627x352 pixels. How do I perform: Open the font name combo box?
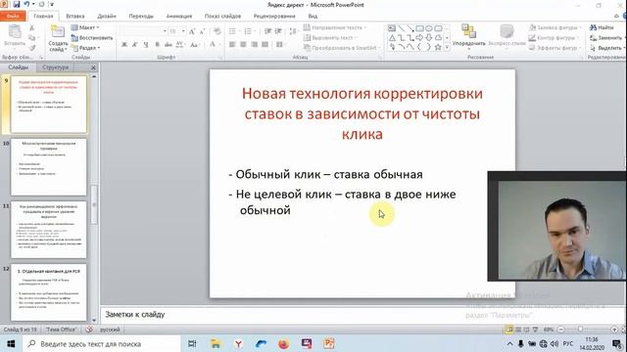[143, 31]
